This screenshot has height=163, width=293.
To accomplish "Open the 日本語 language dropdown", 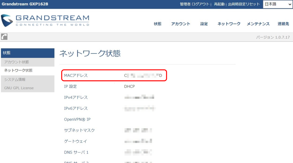I will coord(277,4).
